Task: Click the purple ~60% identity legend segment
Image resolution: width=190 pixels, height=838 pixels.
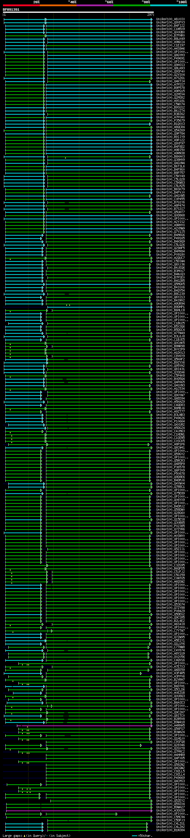Action: pyautogui.click(x=95, y=5)
